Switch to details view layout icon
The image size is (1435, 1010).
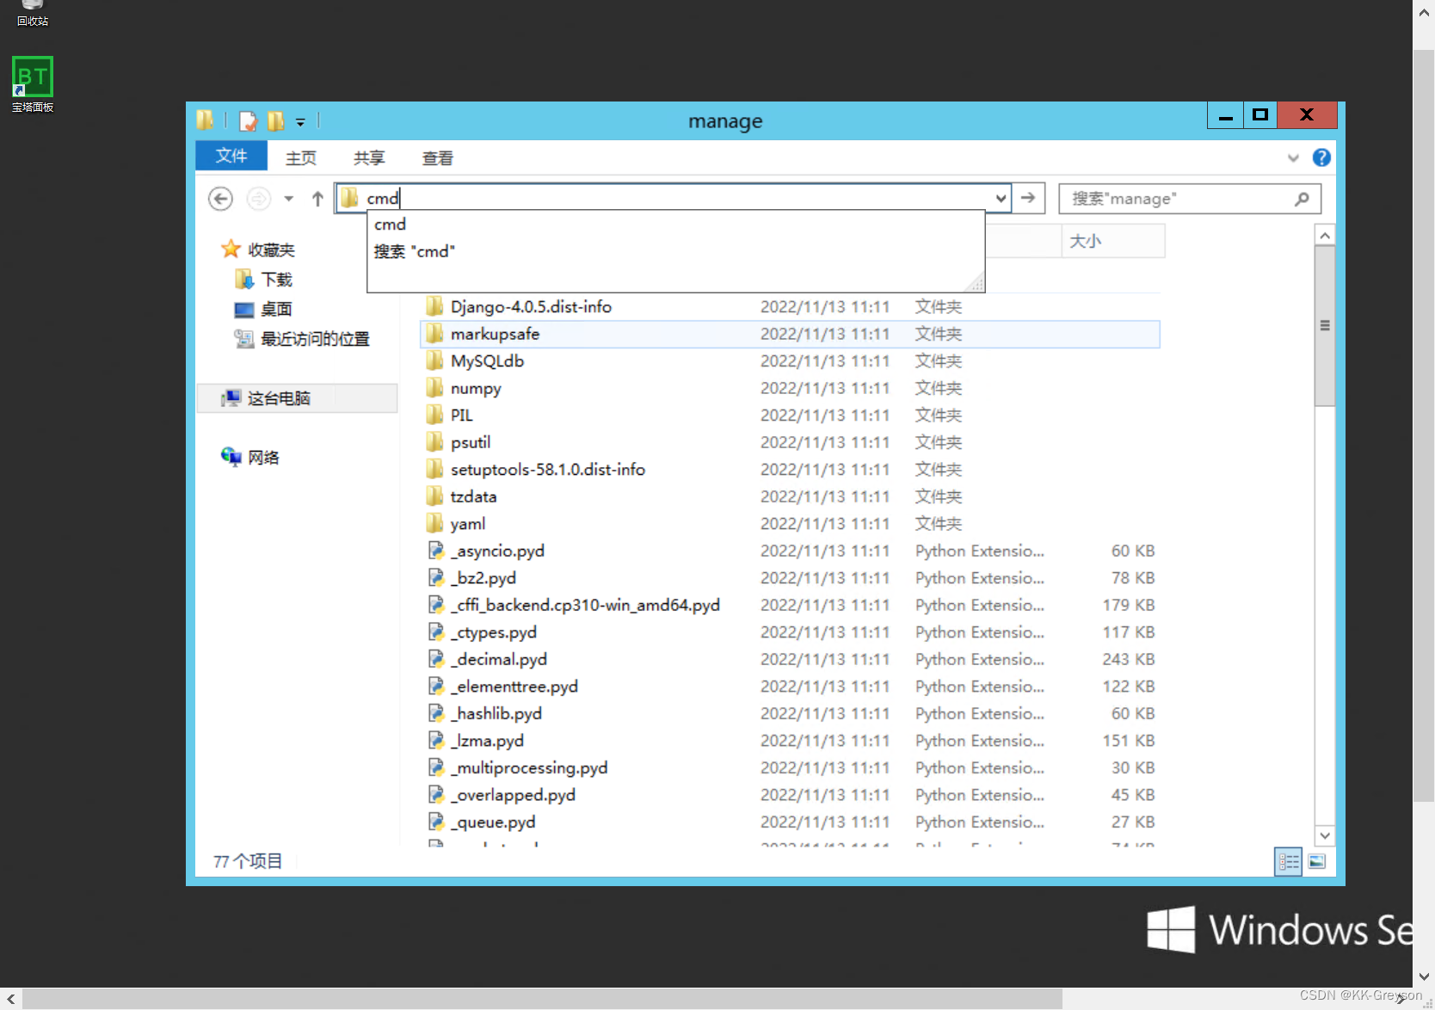click(x=1288, y=861)
